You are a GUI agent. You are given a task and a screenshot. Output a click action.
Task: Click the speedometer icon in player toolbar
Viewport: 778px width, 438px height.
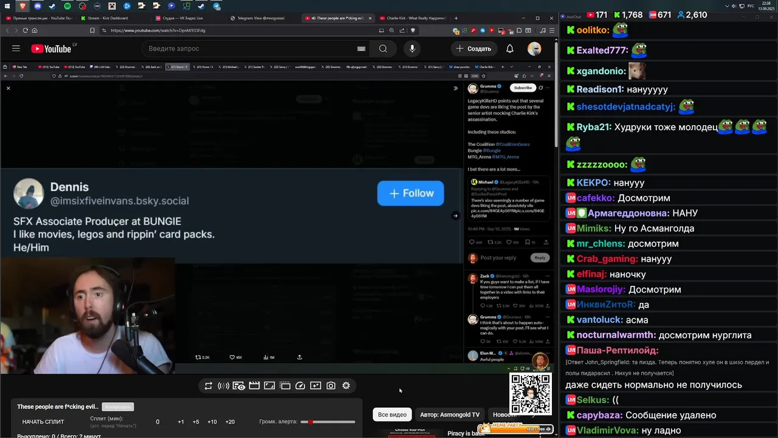coord(300,386)
